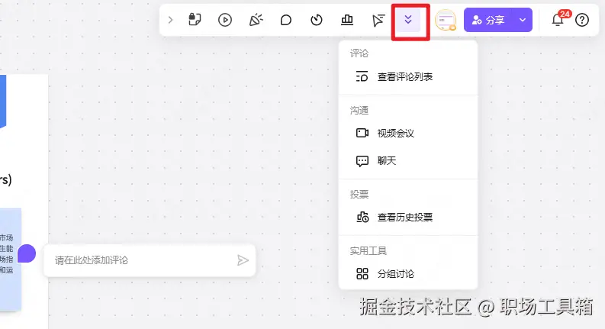The height and width of the screenshot is (329, 605).
Task: Start presentation with the play icon
Action: tap(225, 20)
